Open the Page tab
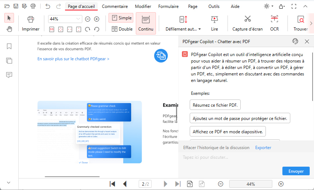314x190 pixels. (x=193, y=6)
